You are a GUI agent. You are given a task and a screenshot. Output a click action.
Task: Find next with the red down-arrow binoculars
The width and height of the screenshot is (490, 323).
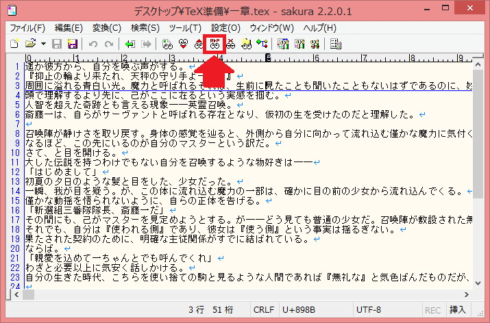184,44
